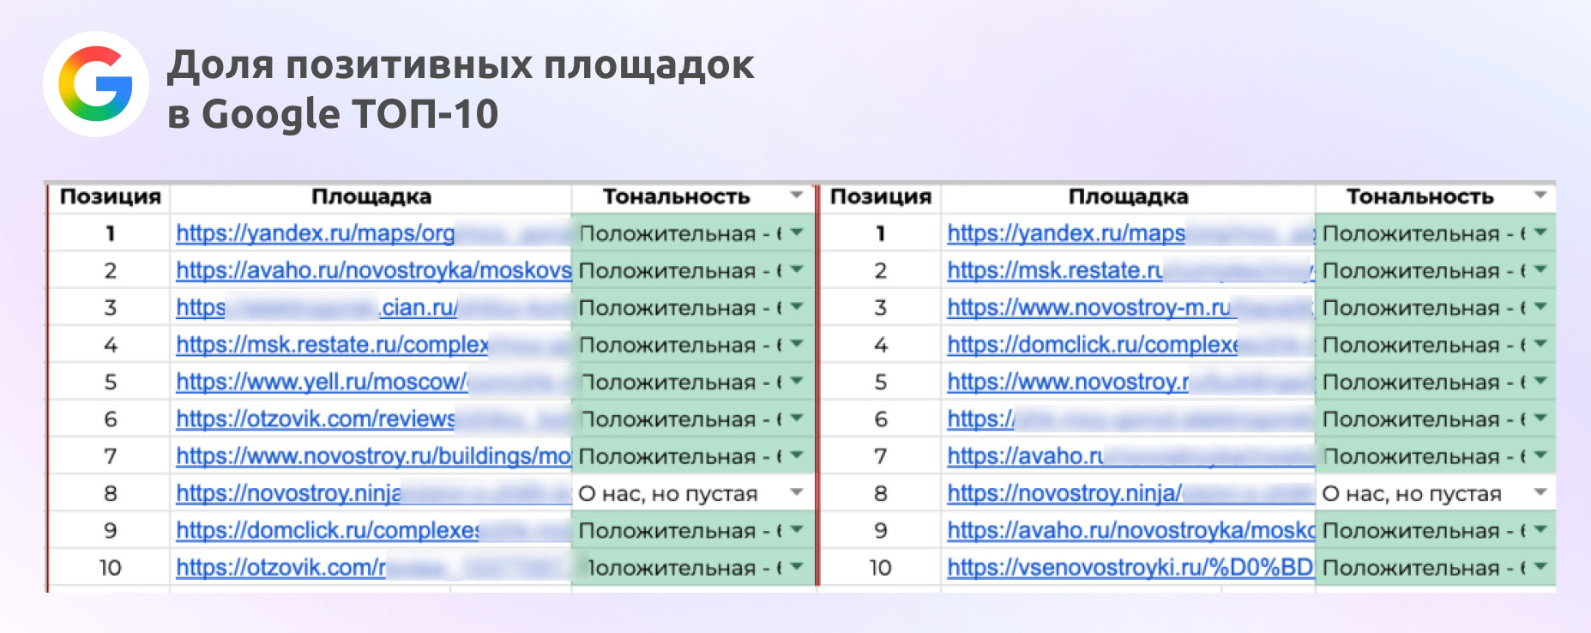Open the msk.restate.ru/complex link
Screen dimensions: 1591x633
click(332, 345)
